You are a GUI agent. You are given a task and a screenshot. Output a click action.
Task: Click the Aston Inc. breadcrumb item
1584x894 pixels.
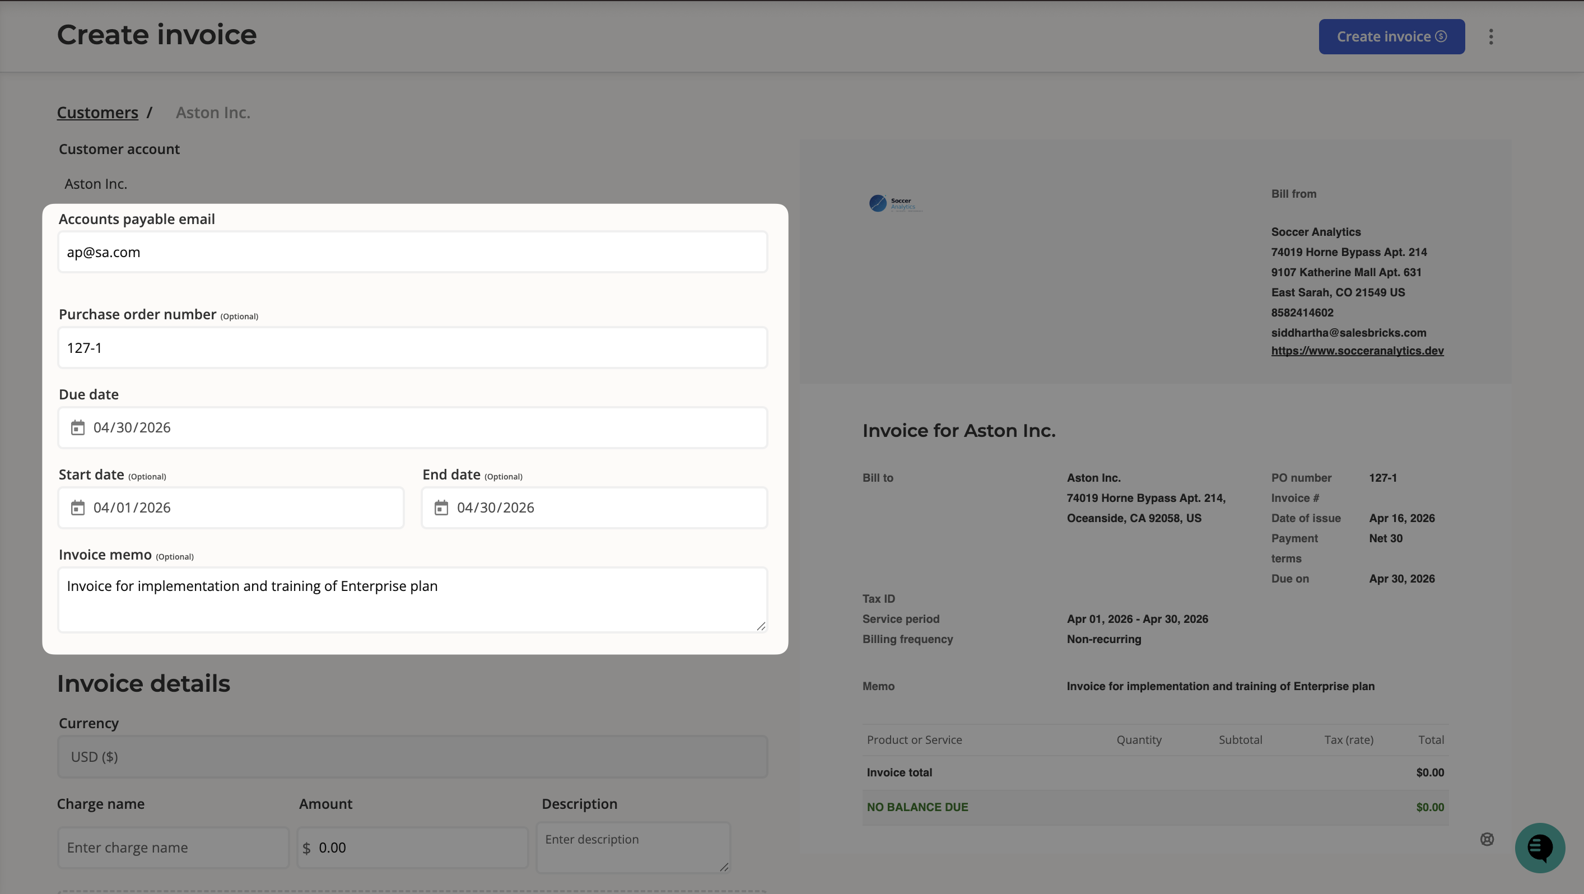213,112
